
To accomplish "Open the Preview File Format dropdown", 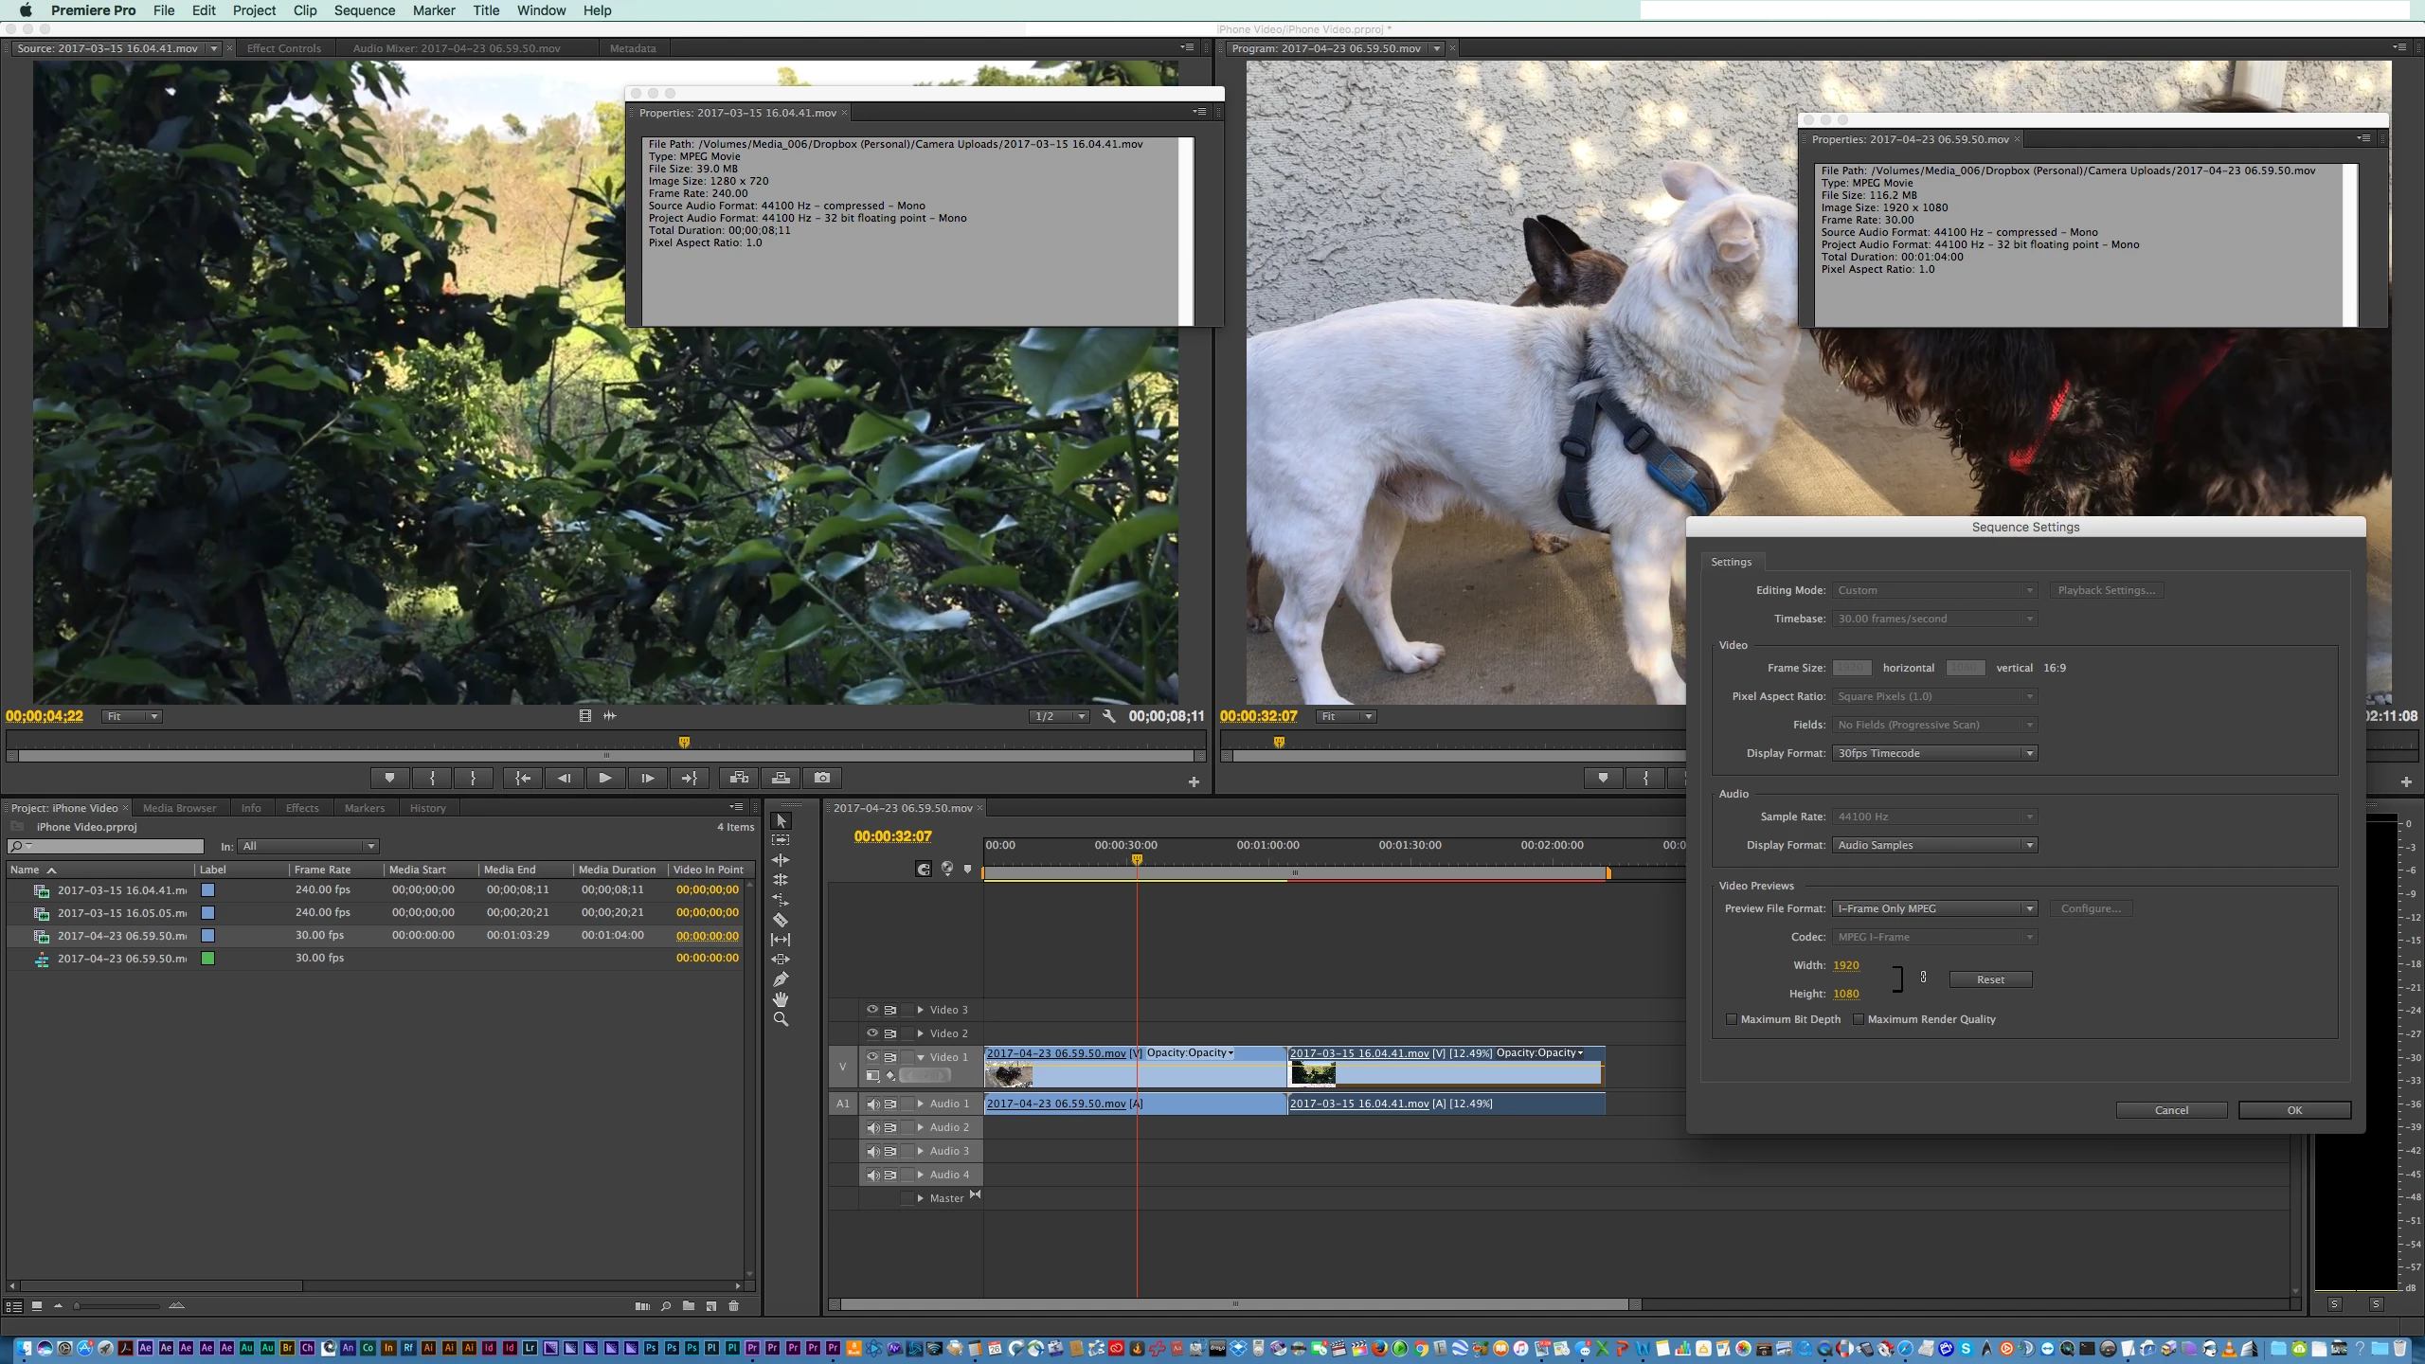I will click(1933, 908).
